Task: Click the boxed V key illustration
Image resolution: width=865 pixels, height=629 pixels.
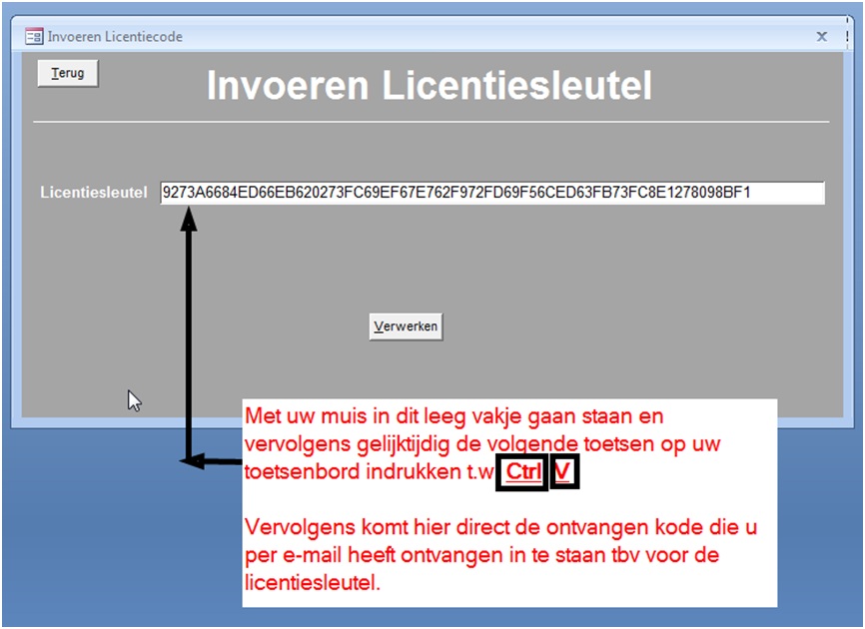Action: tap(564, 472)
